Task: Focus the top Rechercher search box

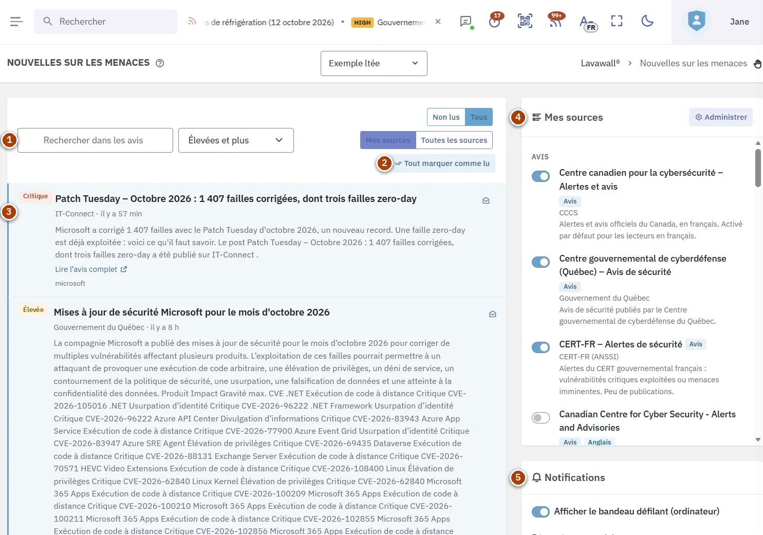Action: (105, 22)
